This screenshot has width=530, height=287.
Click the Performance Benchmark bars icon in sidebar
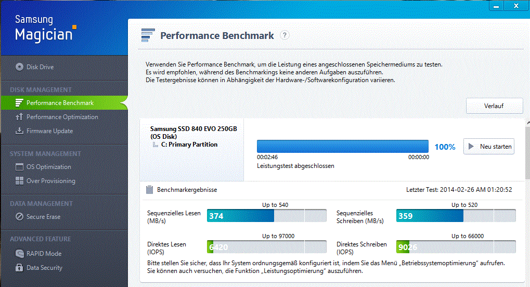pos(19,103)
